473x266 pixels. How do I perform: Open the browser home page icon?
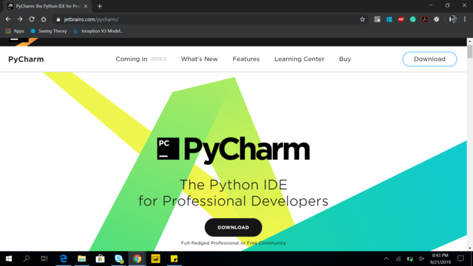coord(43,19)
